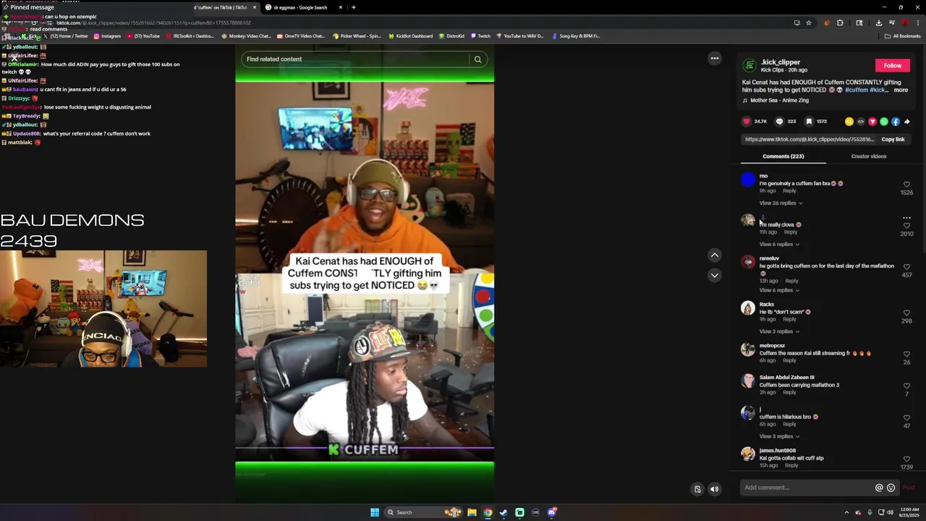Go to previous video with up arrow

(x=715, y=255)
